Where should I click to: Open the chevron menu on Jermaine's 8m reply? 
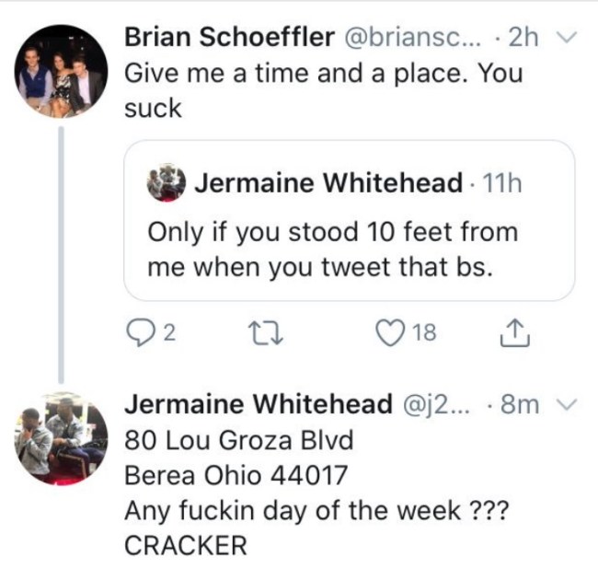[x=565, y=406]
